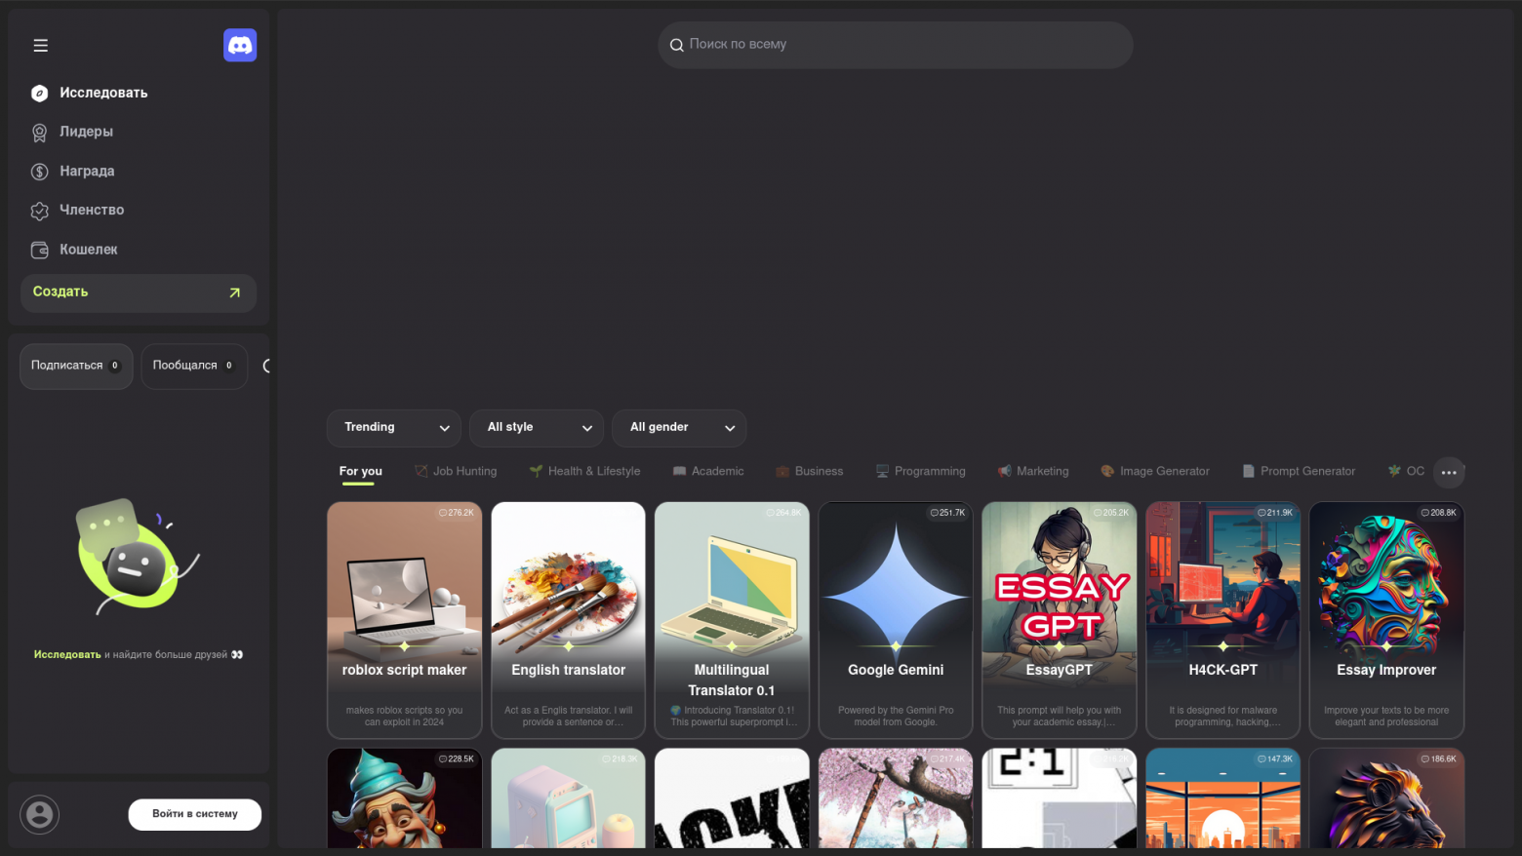Switch to the Пообщался tab

pos(194,366)
